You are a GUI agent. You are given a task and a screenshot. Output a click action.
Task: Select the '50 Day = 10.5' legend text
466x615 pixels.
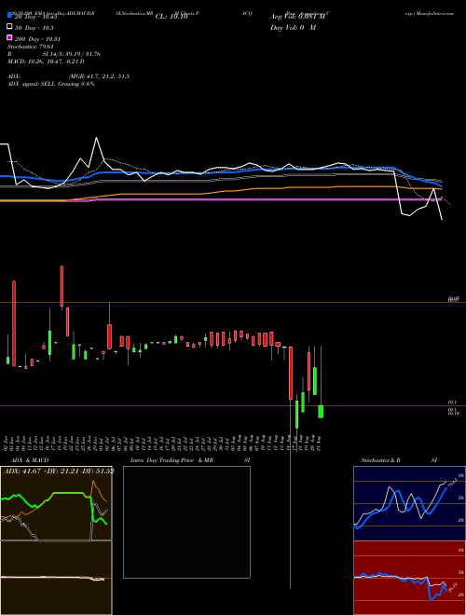click(34, 27)
